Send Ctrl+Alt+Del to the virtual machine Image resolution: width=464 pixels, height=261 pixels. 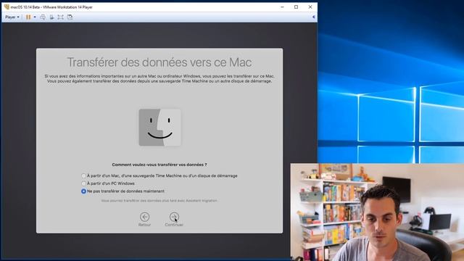43,17
